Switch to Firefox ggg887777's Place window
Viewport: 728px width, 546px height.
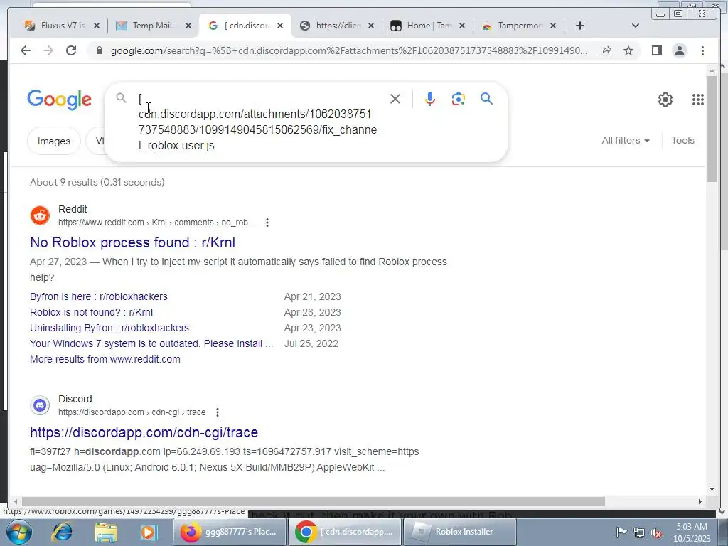[230, 532]
